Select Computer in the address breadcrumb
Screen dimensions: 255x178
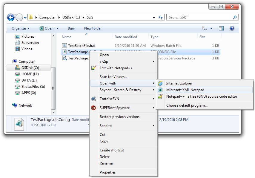(47, 17)
